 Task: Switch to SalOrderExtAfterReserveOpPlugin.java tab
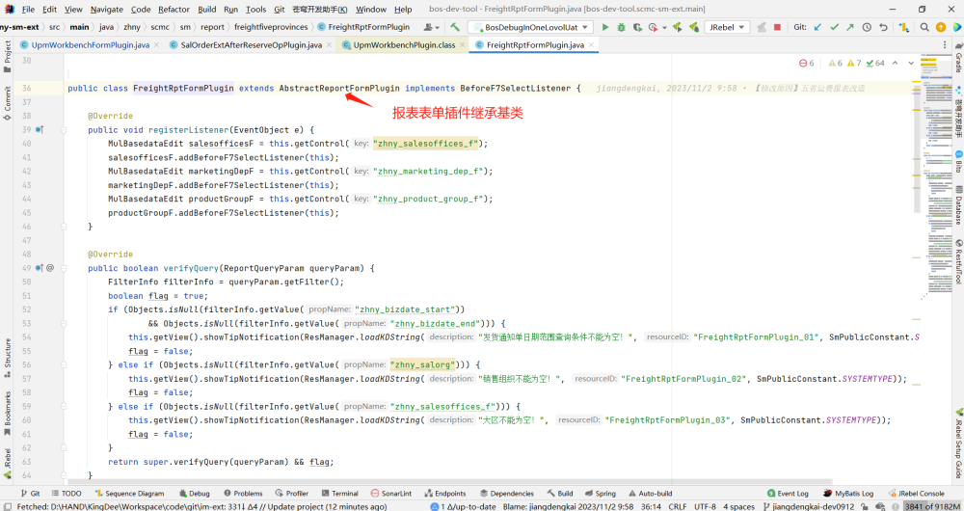(x=251, y=45)
